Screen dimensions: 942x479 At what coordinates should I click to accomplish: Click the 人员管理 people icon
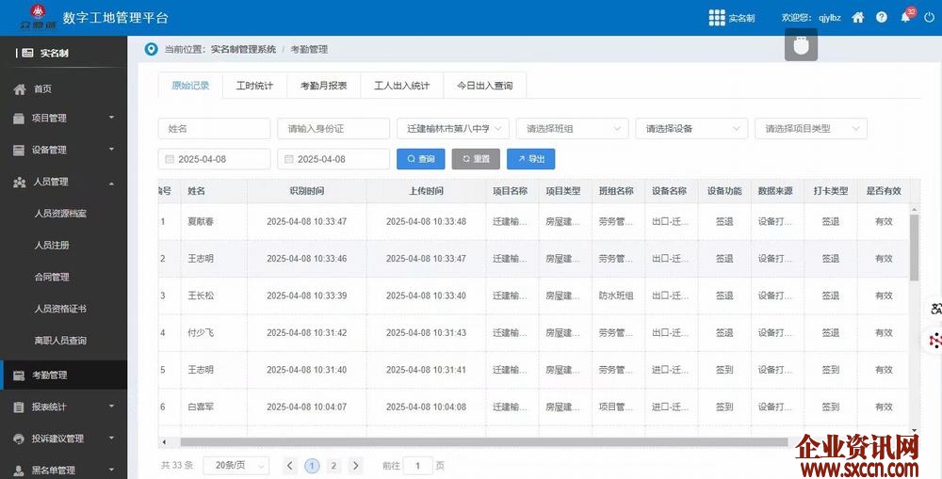[20, 182]
